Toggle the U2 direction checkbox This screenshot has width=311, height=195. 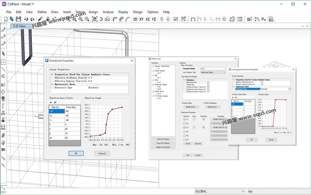pos(184,124)
